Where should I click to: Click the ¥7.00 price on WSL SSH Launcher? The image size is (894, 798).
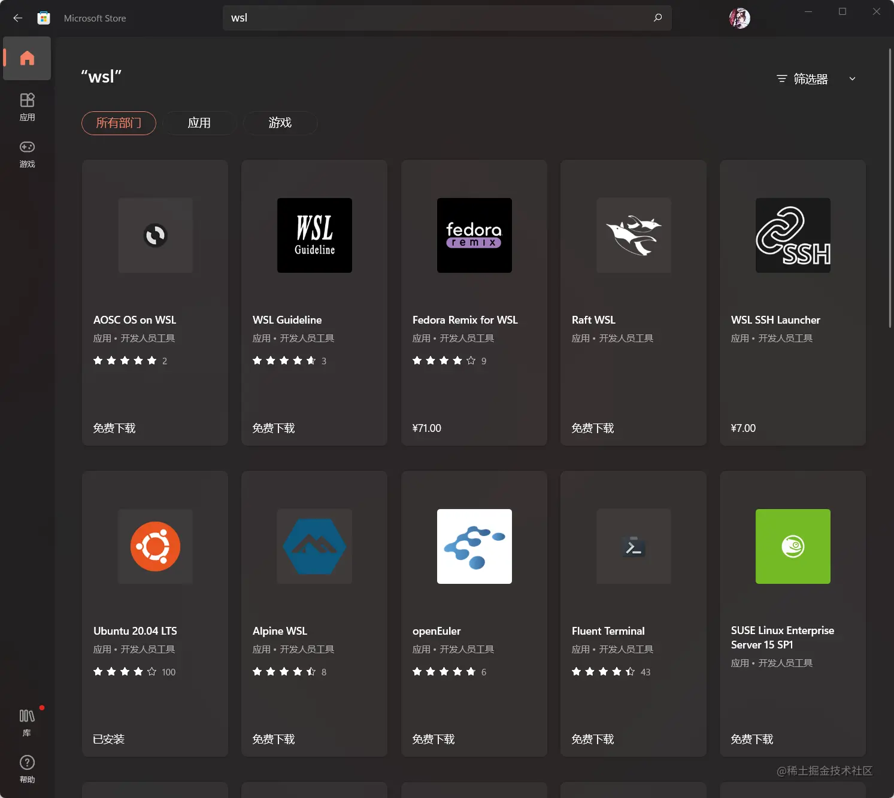pos(743,428)
